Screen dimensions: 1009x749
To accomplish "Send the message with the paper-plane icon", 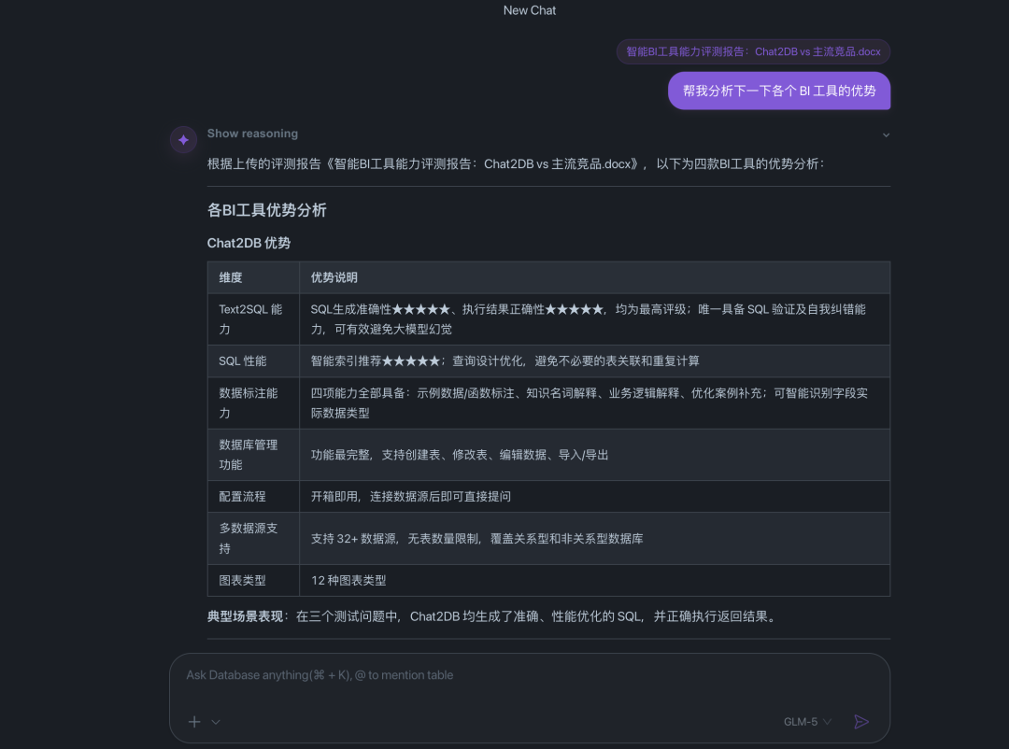I will (861, 721).
